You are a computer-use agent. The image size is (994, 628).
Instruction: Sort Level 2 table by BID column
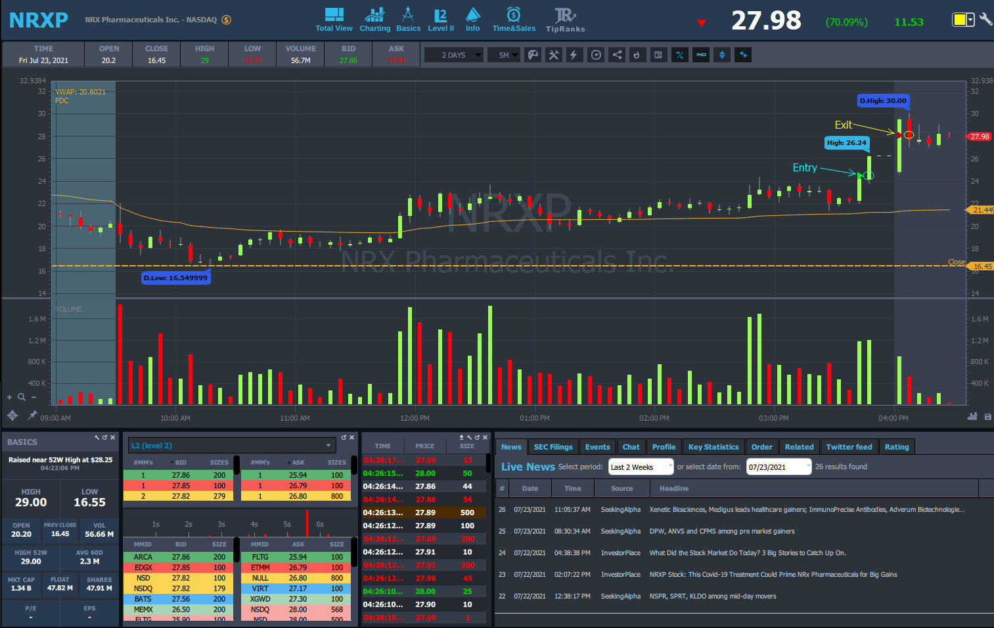[x=181, y=463]
